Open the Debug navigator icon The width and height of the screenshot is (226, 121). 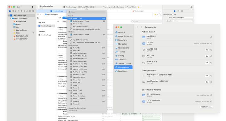(x=27, y=11)
